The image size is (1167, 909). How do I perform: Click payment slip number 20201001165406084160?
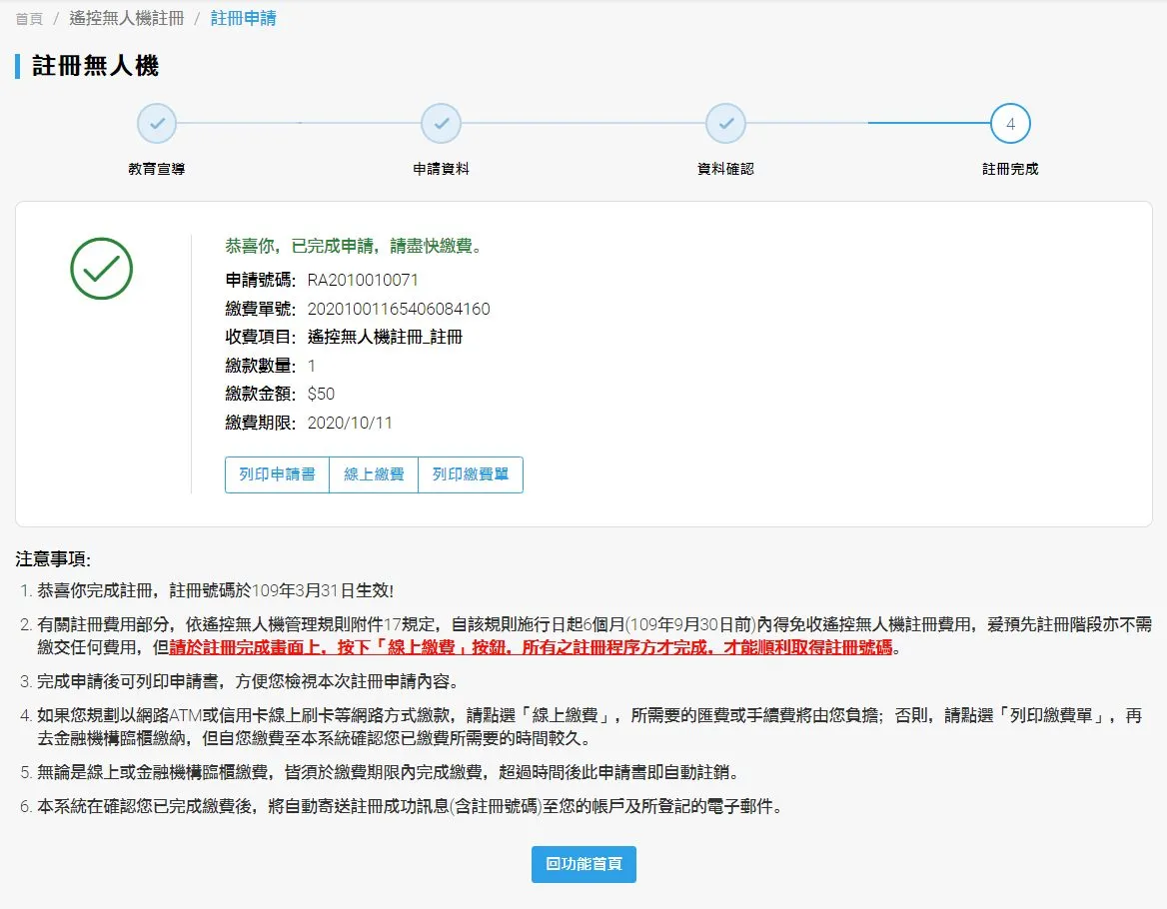(x=399, y=309)
